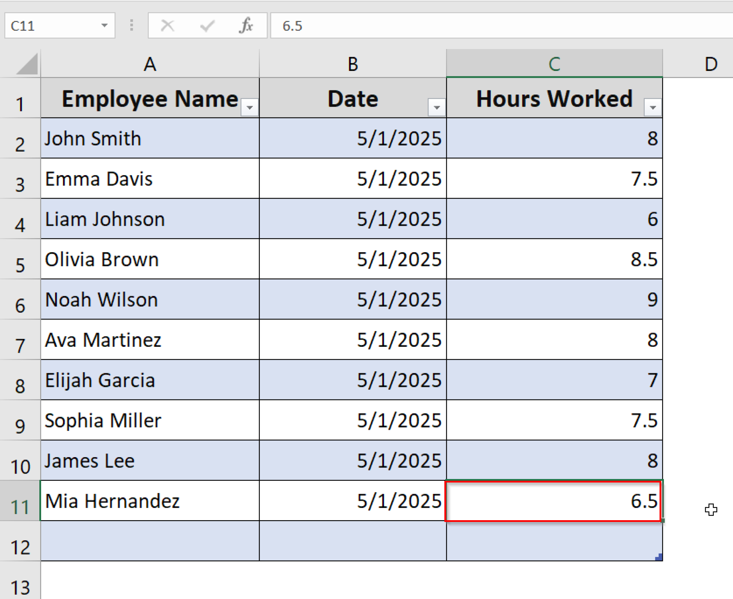Open the Date column filter

click(437, 107)
